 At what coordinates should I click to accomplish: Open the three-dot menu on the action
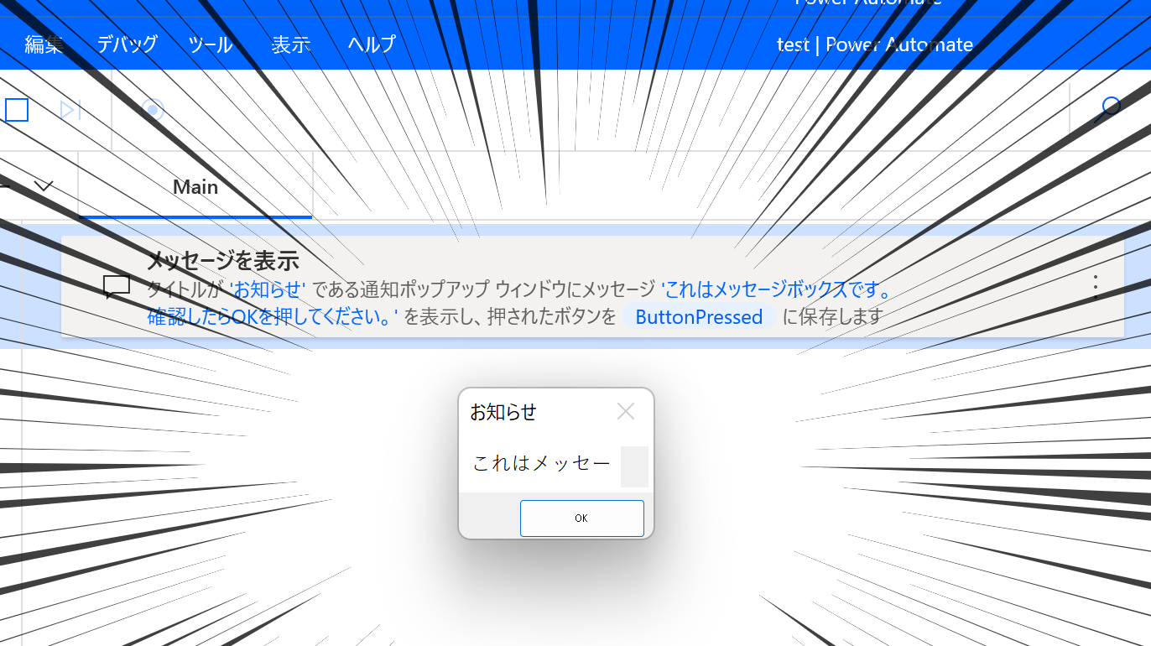point(1095,287)
